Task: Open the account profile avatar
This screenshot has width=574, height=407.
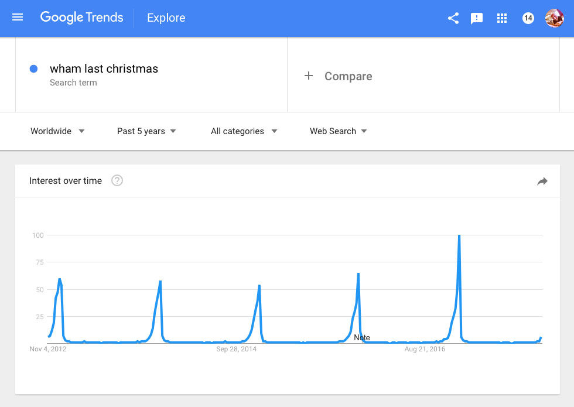Action: pos(554,18)
